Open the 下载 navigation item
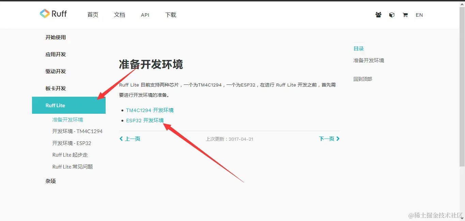The height and width of the screenshot is (221, 465). pyautogui.click(x=170, y=15)
